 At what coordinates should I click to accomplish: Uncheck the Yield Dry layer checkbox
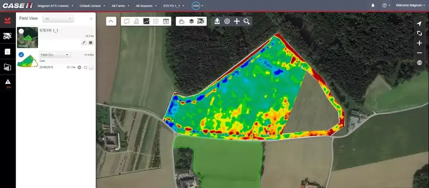(21, 54)
